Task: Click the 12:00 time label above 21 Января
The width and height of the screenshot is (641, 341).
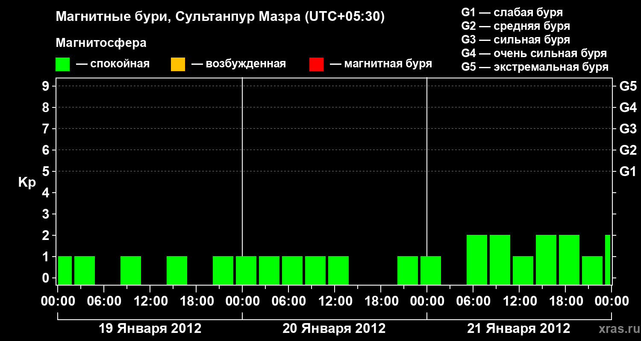Action: click(520, 301)
